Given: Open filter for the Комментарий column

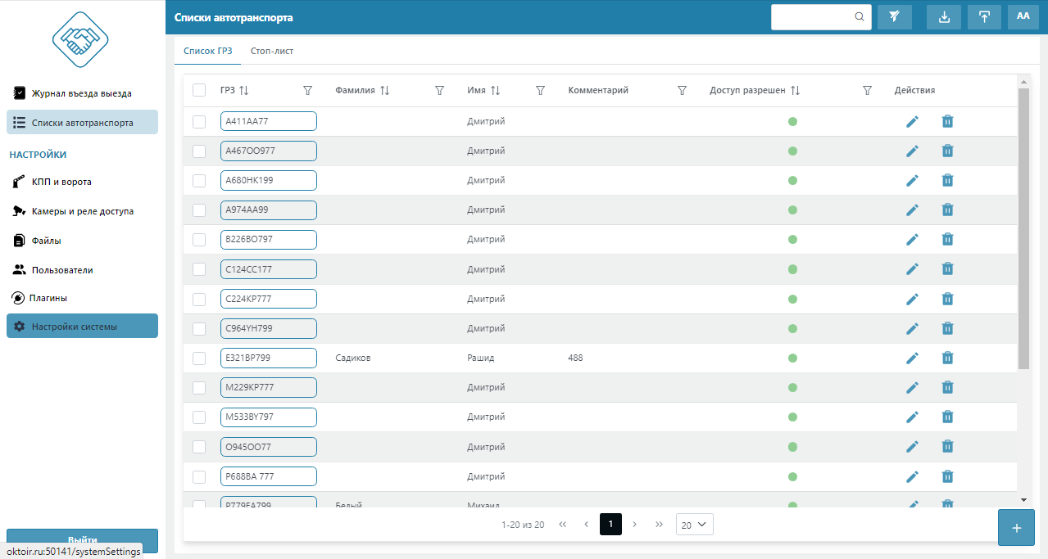Looking at the screenshot, I should pos(682,90).
